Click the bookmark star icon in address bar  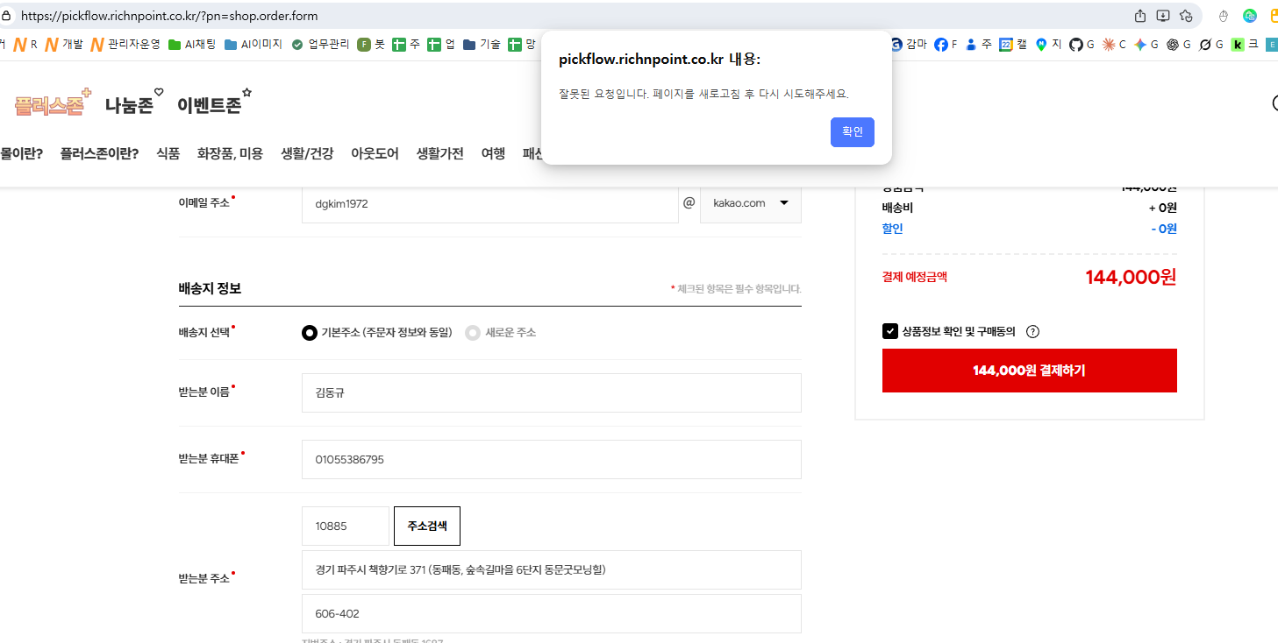point(1186,16)
